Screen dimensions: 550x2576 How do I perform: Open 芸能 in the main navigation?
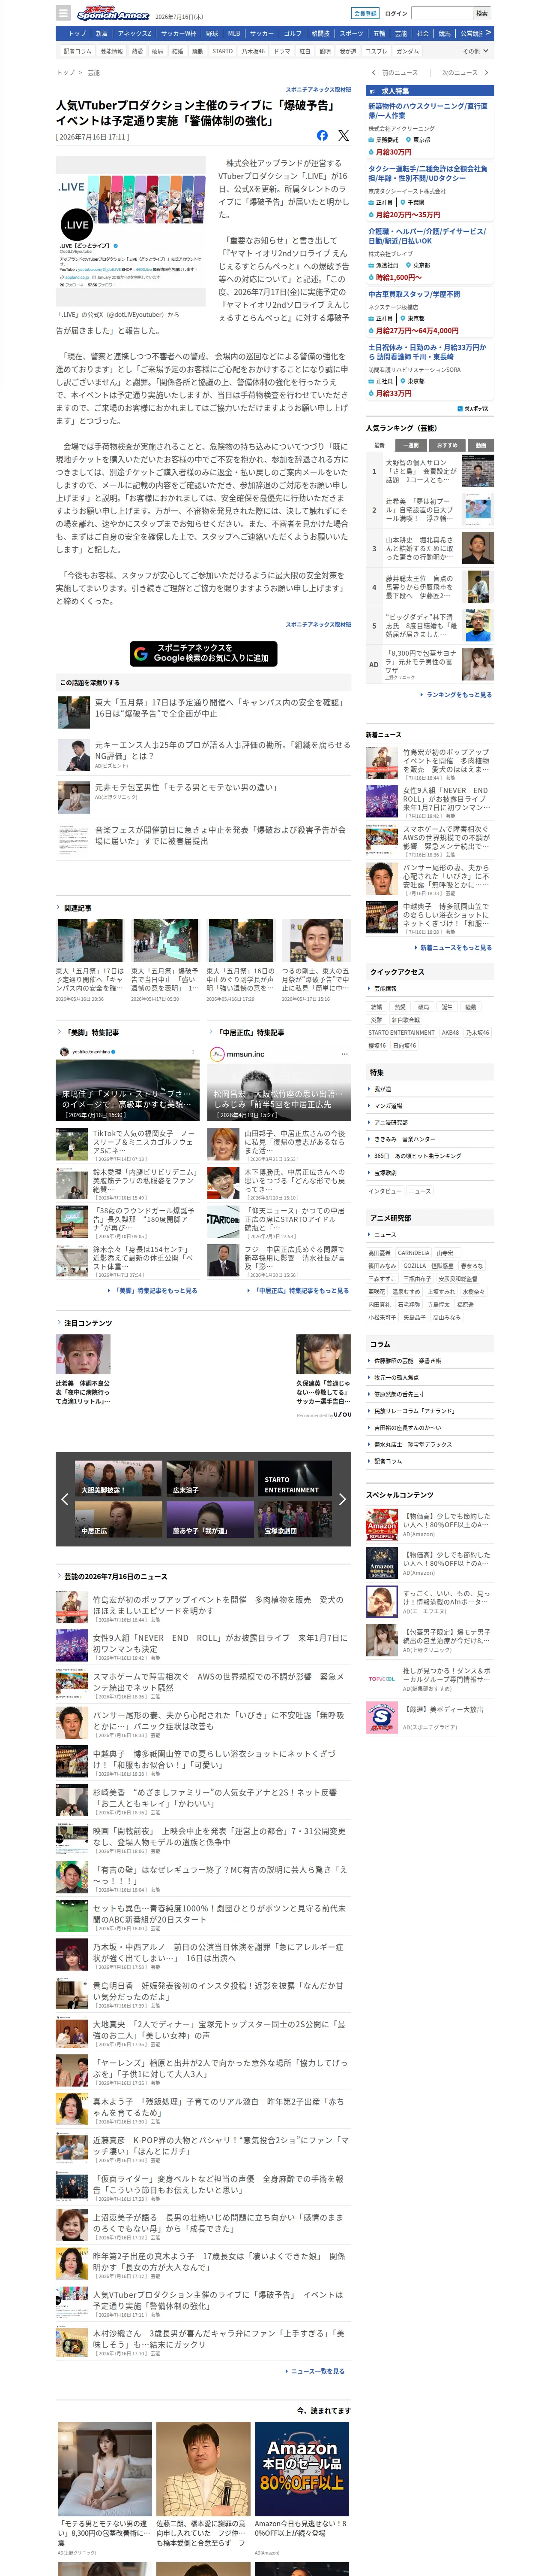pos(401,33)
